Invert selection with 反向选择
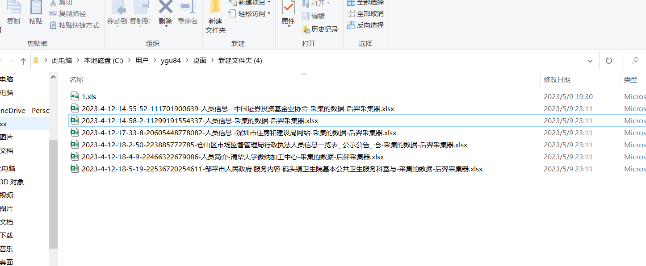This screenshot has height=266, width=646. 366,26
